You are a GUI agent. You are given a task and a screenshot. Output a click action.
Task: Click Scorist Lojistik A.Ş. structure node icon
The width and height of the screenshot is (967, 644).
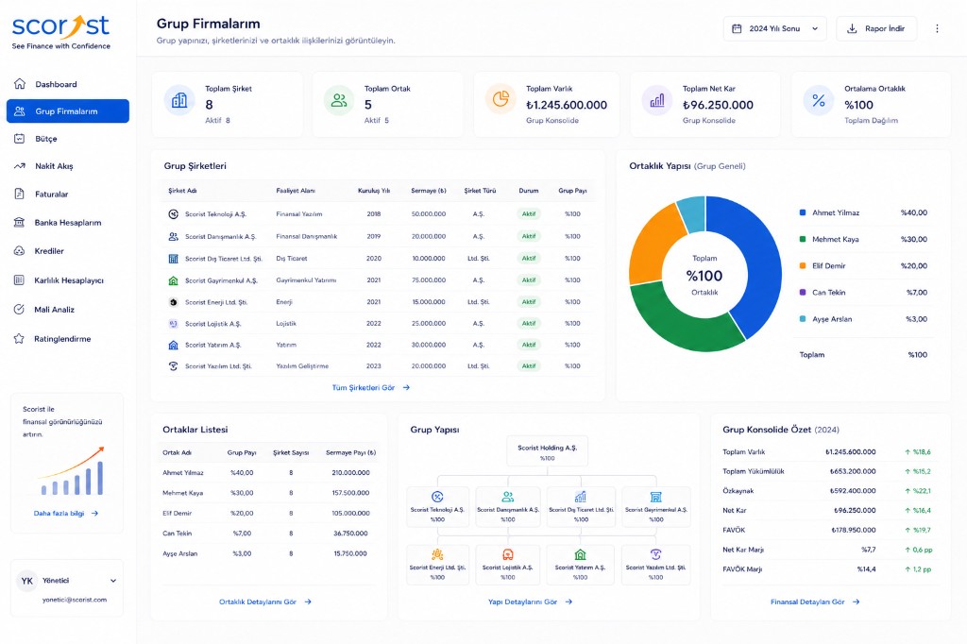507,554
